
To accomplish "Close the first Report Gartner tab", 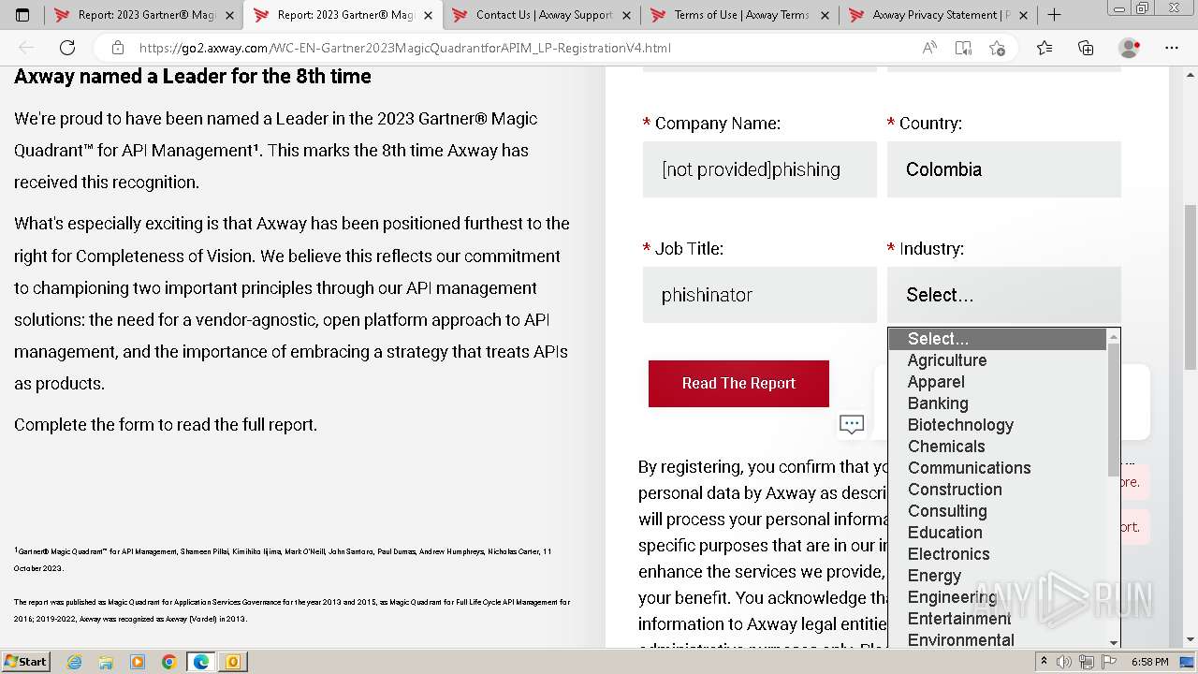I will click(x=229, y=15).
